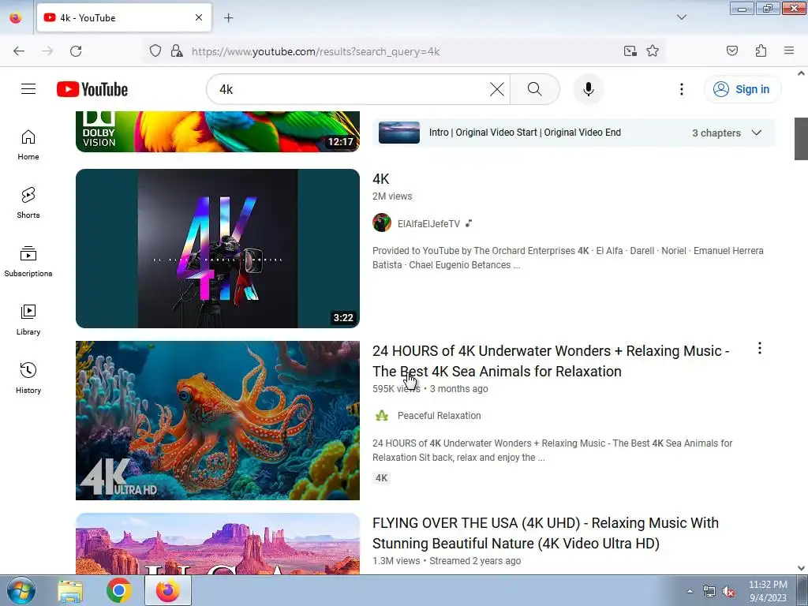Bookmark this page with star
808x606 pixels.
(653, 51)
